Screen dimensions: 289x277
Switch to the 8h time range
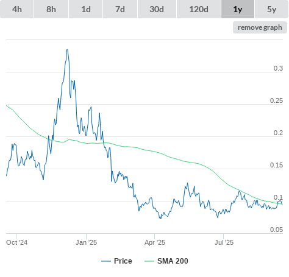51,9
